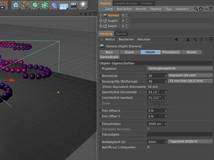Select the bend deformer icon

[54, 5]
